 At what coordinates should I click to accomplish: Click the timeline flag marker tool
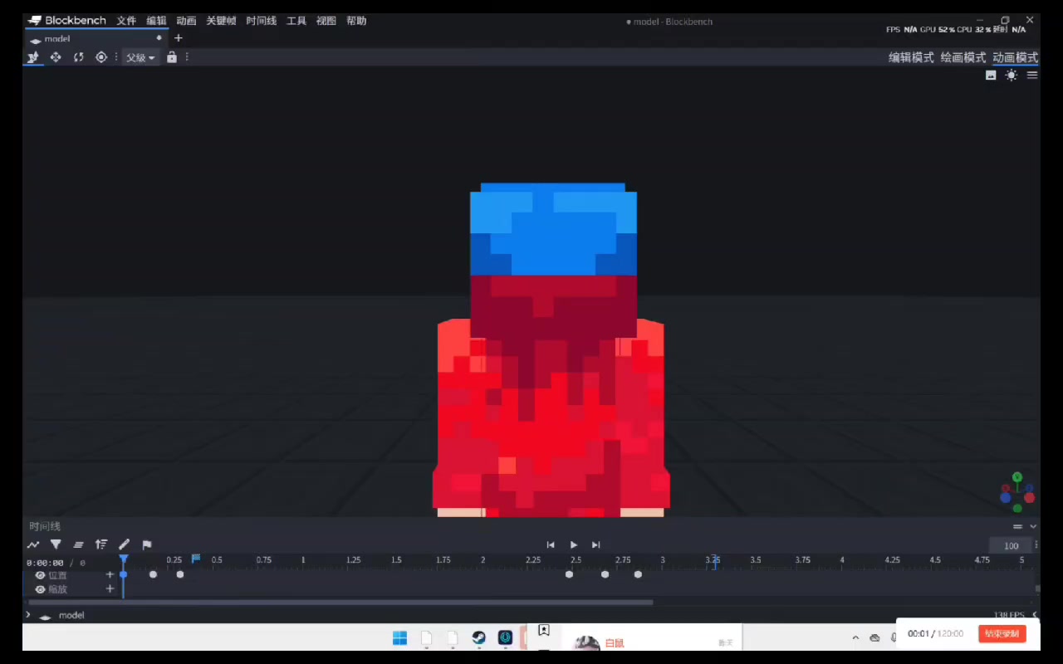pyautogui.click(x=147, y=544)
